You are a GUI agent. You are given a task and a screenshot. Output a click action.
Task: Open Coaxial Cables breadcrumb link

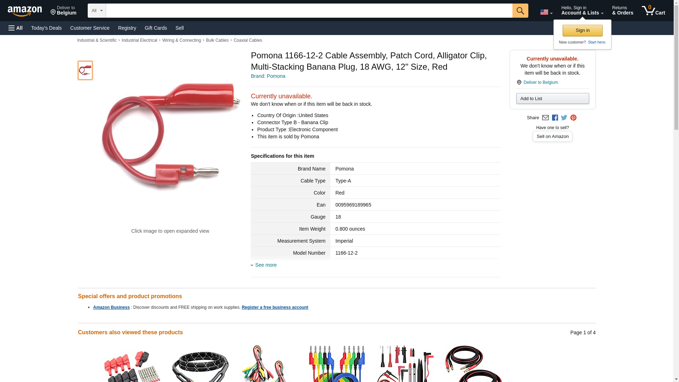248,40
